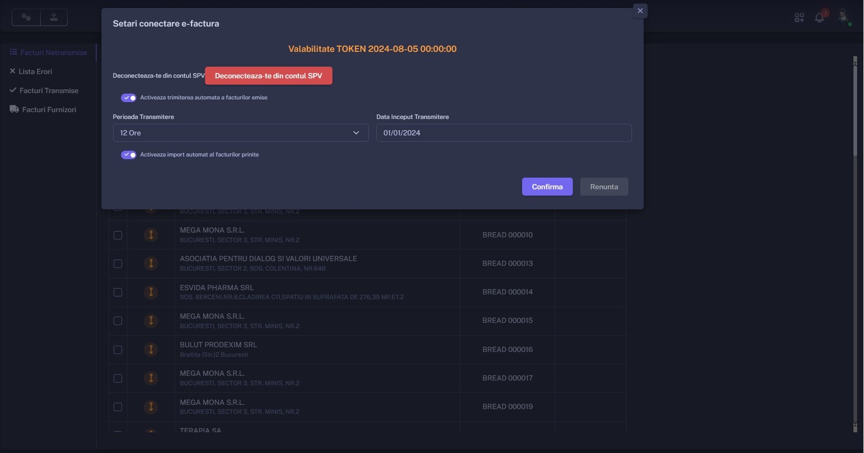Image resolution: width=864 pixels, height=453 pixels.
Task: Open Facturi Furnizori from the sidebar
Action: coord(49,110)
